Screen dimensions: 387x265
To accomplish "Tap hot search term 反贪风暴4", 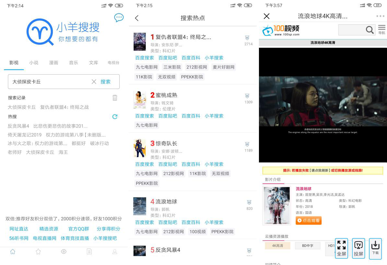I will 18,126.
